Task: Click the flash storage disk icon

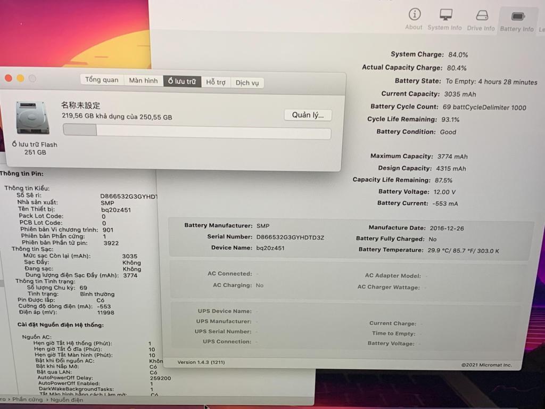Action: [x=32, y=118]
